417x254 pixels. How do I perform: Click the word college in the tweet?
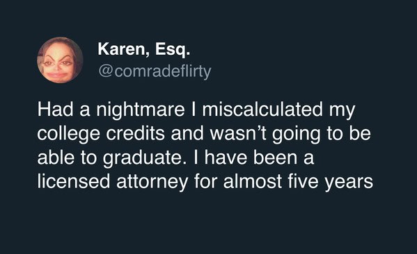tap(68, 134)
